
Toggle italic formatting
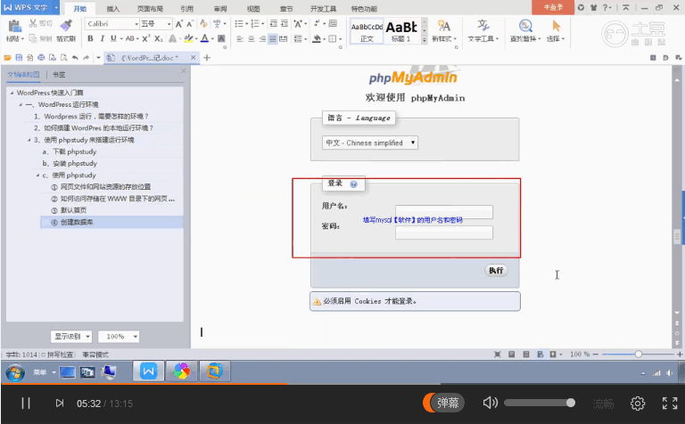pos(102,39)
